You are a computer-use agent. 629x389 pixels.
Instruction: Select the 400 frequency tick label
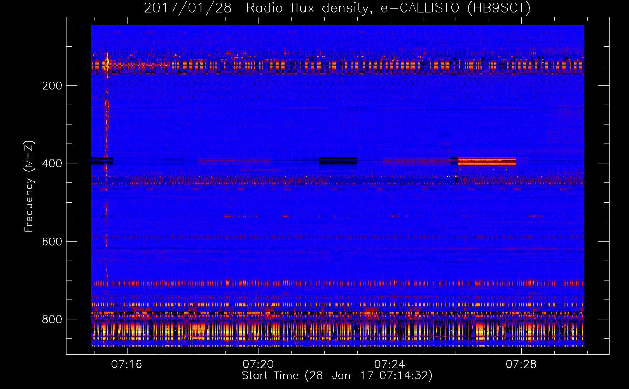pos(52,163)
